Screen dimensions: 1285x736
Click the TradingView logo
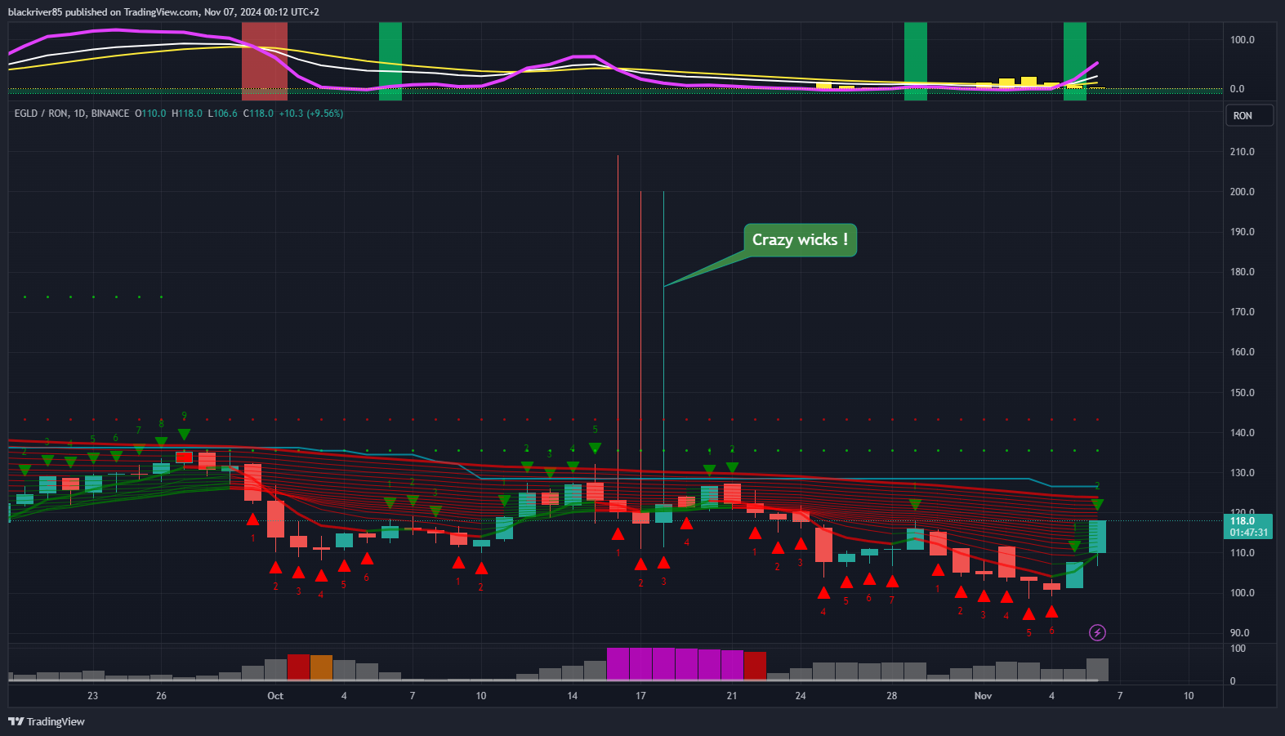click(47, 721)
